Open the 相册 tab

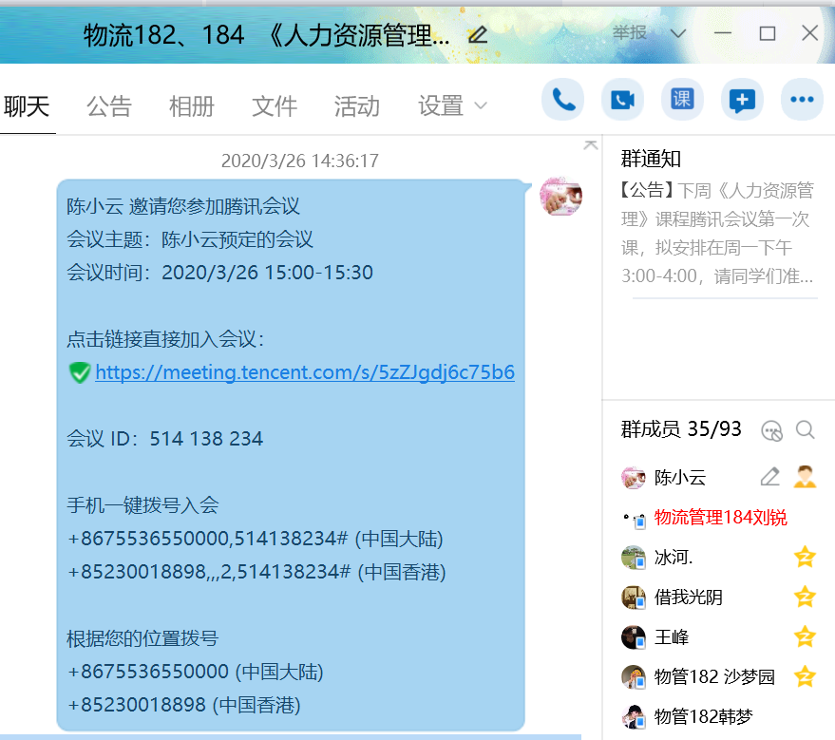pyautogui.click(x=192, y=105)
